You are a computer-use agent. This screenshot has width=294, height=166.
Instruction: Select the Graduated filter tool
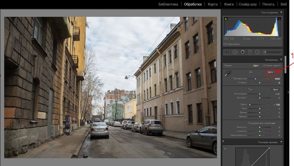click(250, 52)
